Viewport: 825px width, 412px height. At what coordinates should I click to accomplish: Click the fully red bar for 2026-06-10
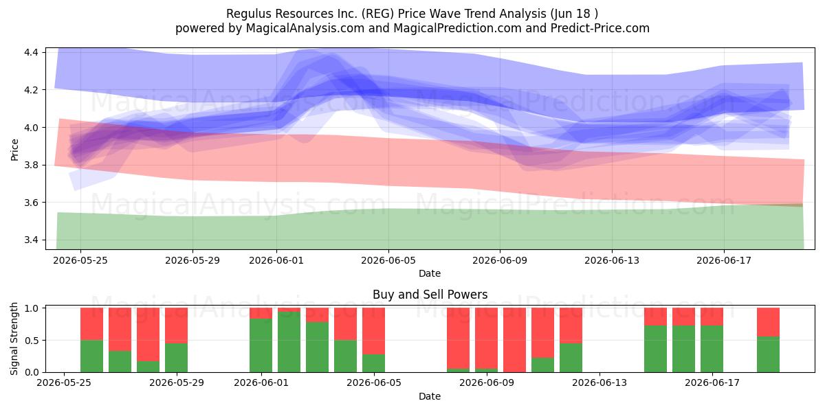tap(514, 340)
